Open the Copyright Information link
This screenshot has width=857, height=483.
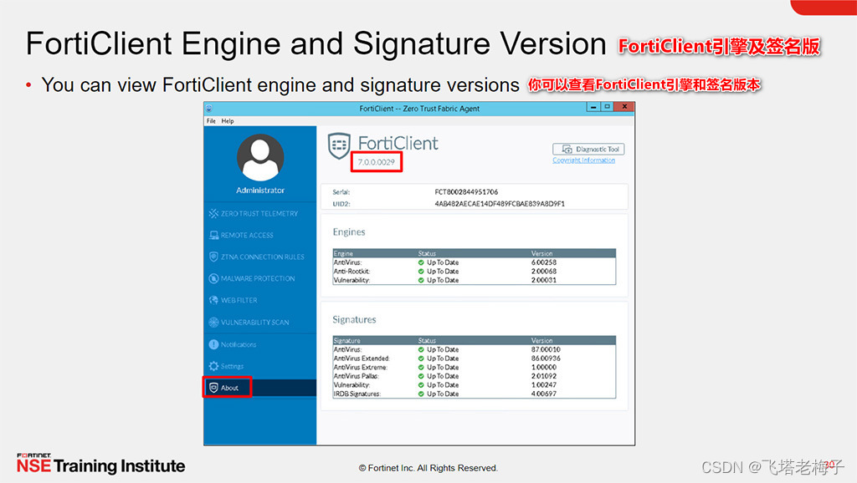tap(583, 160)
